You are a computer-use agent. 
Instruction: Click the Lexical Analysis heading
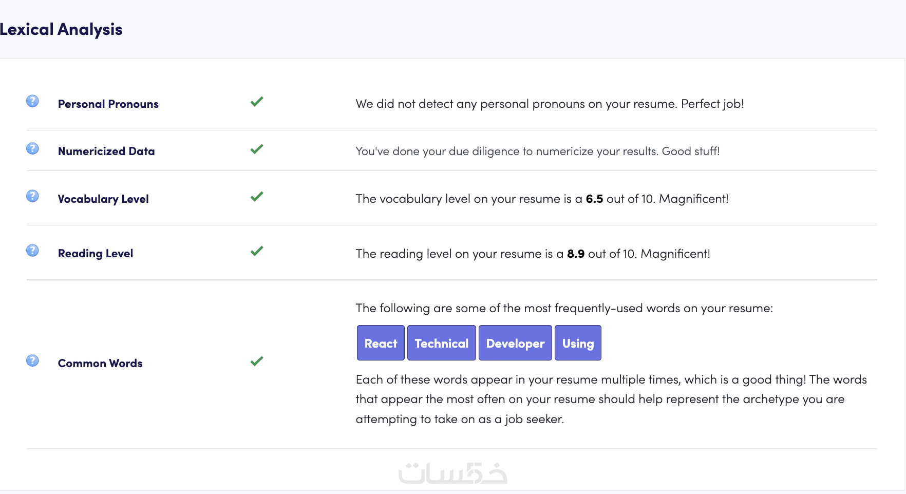61,30
